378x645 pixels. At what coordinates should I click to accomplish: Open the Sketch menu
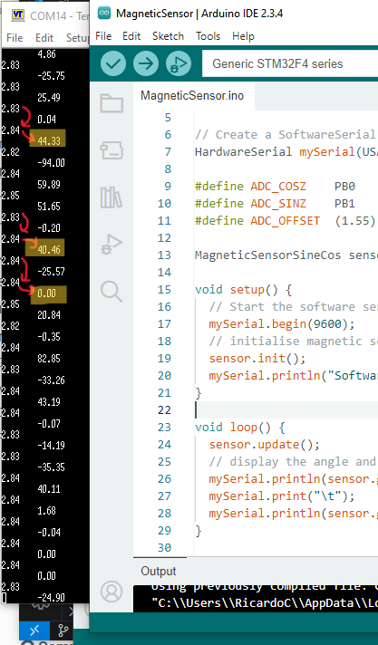tap(168, 36)
